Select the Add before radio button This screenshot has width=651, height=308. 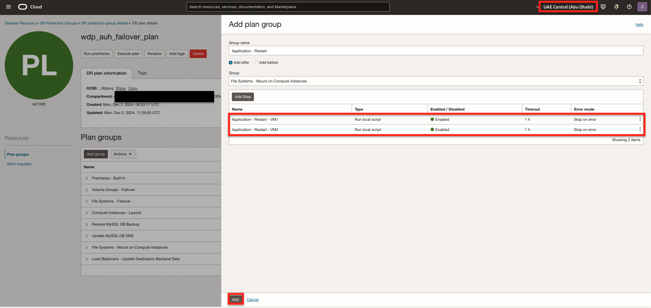pos(256,63)
